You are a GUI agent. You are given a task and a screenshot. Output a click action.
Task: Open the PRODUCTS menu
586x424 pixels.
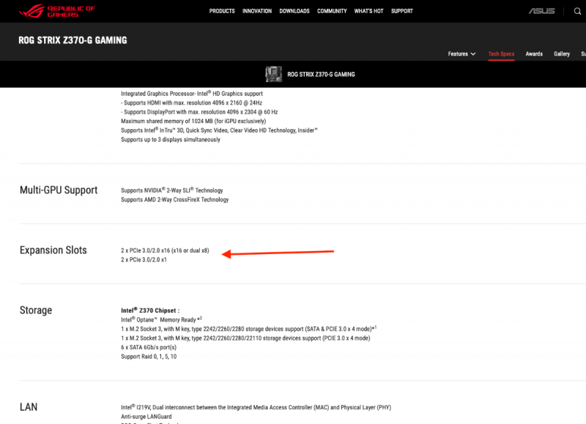click(222, 11)
